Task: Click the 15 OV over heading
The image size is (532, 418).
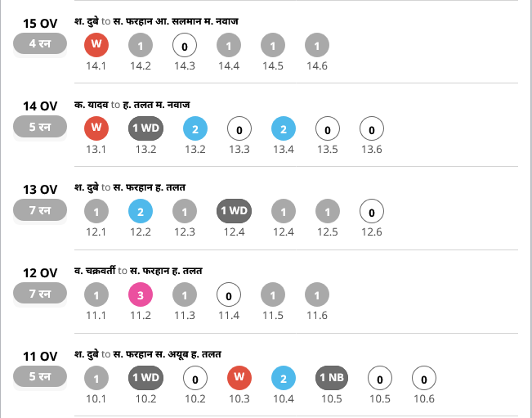Action: pos(41,23)
